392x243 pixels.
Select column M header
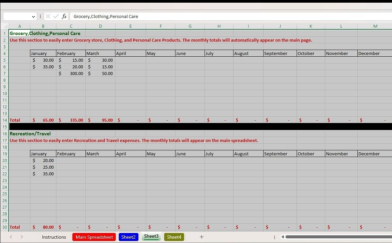point(375,26)
